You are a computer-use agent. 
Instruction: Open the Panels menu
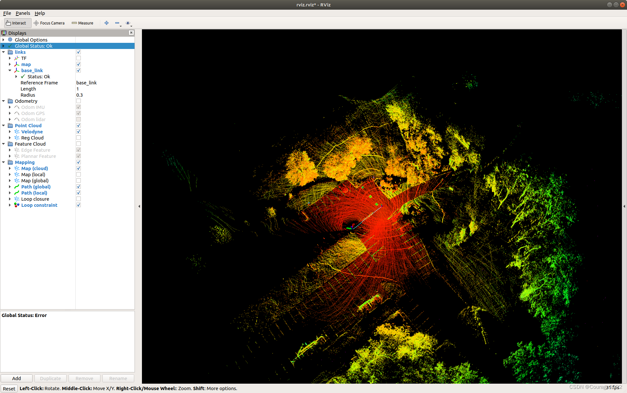click(23, 13)
